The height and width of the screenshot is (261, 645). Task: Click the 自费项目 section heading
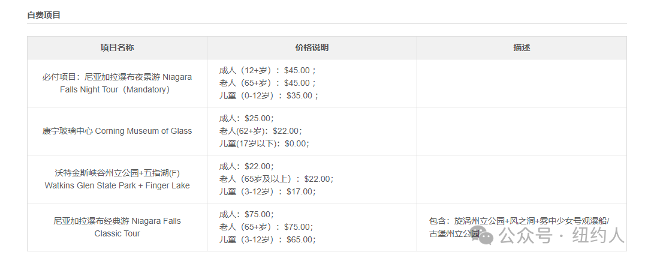pos(44,15)
